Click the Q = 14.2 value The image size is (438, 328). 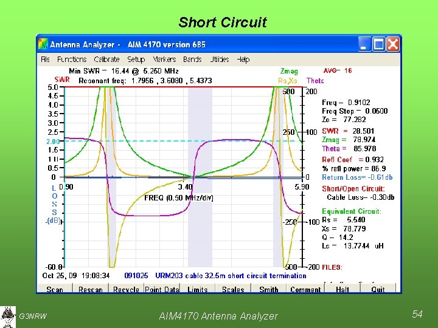point(338,237)
